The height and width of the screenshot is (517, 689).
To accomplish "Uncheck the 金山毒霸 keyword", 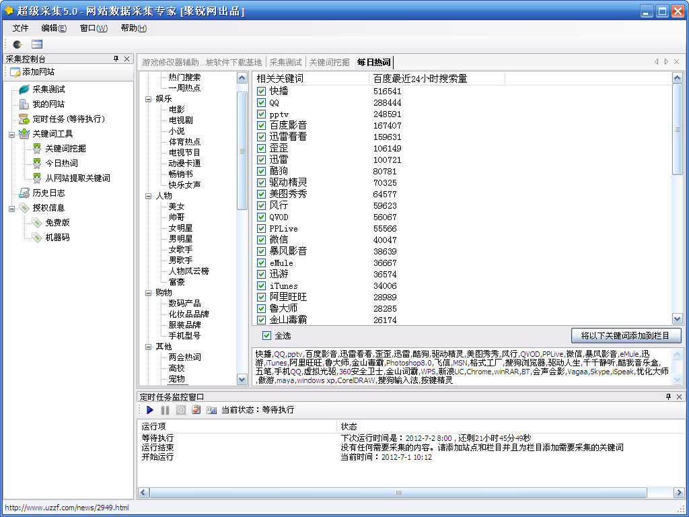I will click(262, 320).
